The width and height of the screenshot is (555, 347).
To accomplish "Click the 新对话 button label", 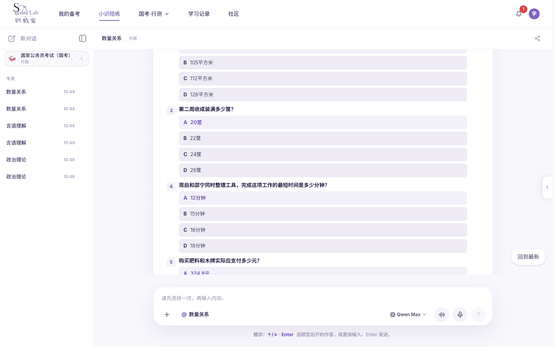I will (x=29, y=39).
